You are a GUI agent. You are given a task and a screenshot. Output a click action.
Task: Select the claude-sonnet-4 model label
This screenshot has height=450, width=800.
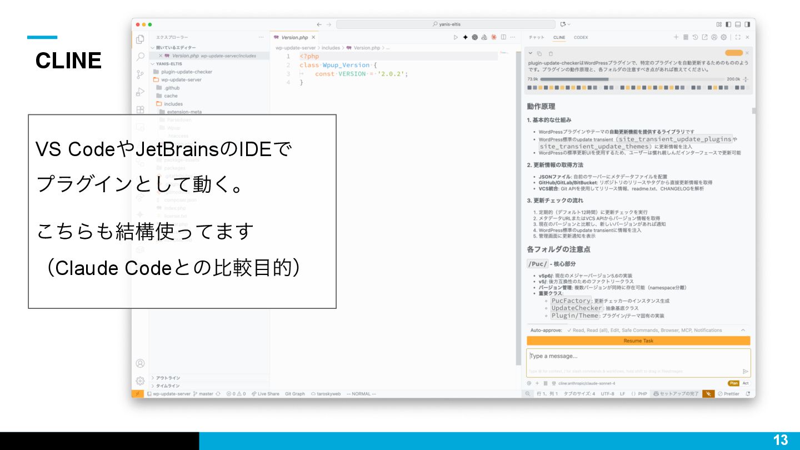click(x=586, y=383)
